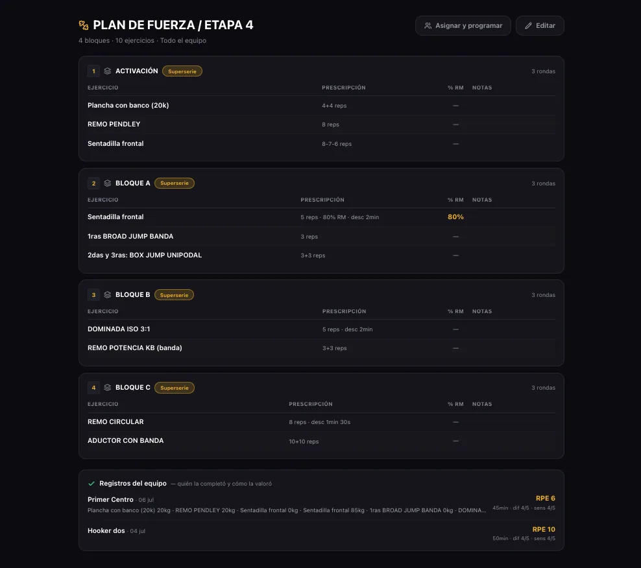The height and width of the screenshot is (568, 641).
Task: Click the 10+10 reps prescription
Action: [x=304, y=442]
